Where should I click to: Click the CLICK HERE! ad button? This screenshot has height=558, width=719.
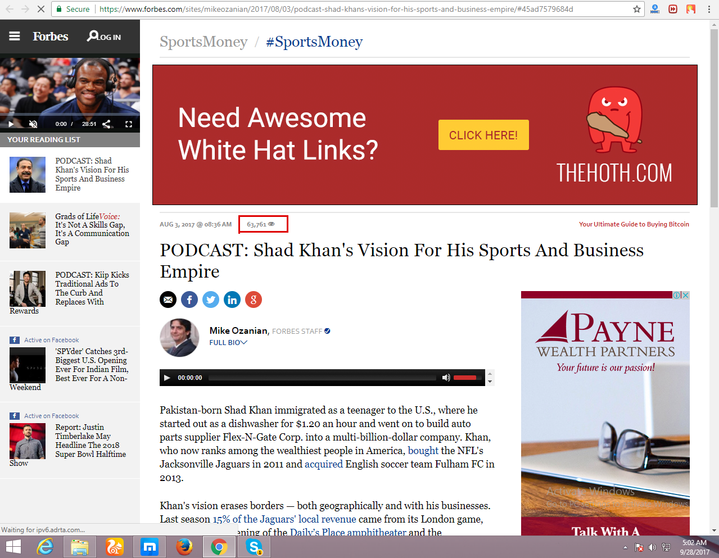[483, 135]
